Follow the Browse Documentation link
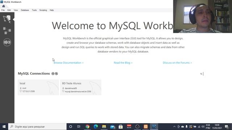The height and width of the screenshot is (130, 232). (x=69, y=62)
